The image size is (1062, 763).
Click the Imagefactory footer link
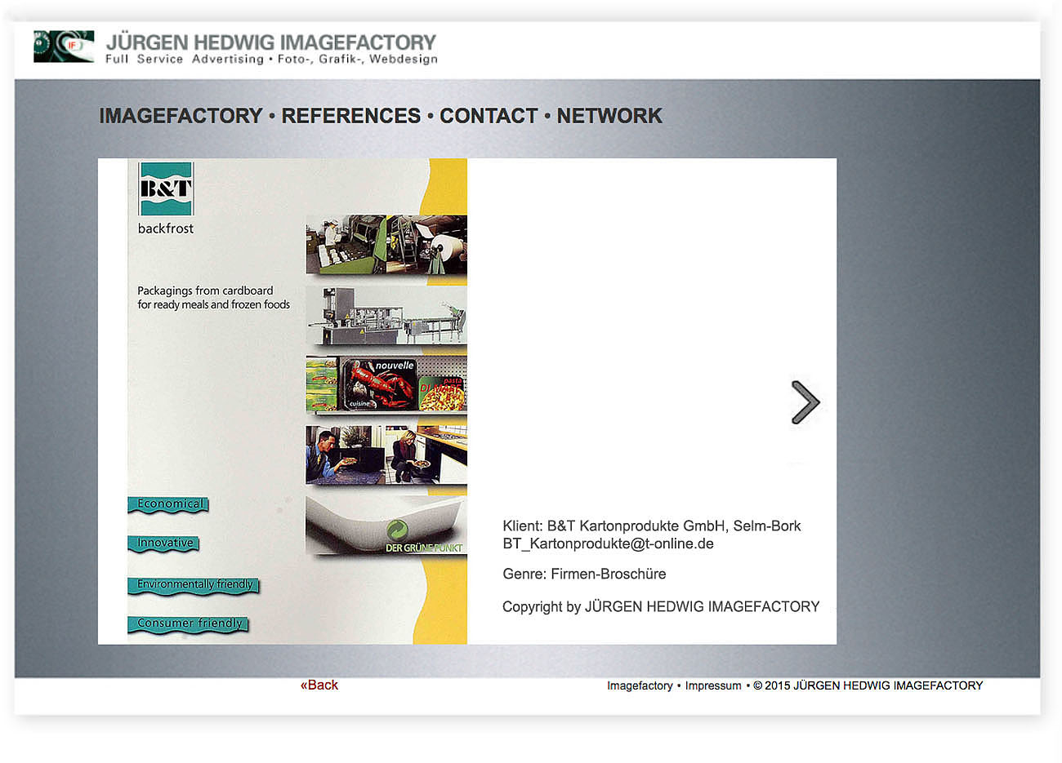[x=640, y=685]
